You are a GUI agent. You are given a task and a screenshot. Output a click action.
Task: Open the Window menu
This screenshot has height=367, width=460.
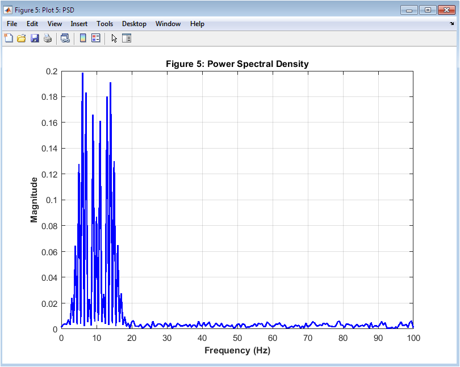pyautogui.click(x=168, y=24)
